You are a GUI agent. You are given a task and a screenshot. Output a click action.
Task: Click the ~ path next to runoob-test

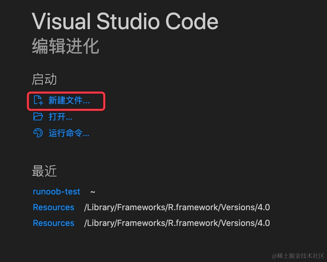(92, 191)
